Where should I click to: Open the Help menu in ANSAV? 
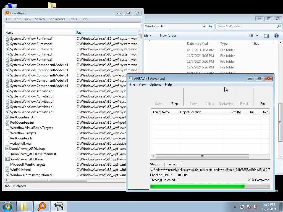tap(168, 84)
